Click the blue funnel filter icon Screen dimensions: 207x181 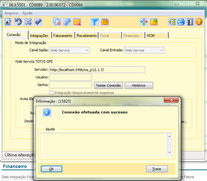click(95, 22)
